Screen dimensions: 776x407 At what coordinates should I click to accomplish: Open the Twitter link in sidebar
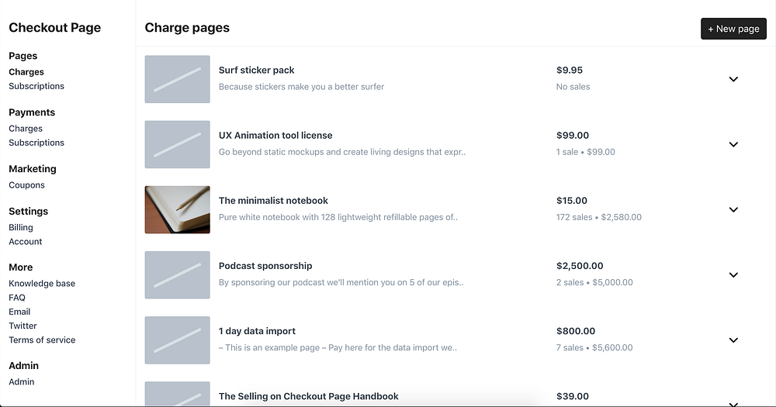point(23,326)
